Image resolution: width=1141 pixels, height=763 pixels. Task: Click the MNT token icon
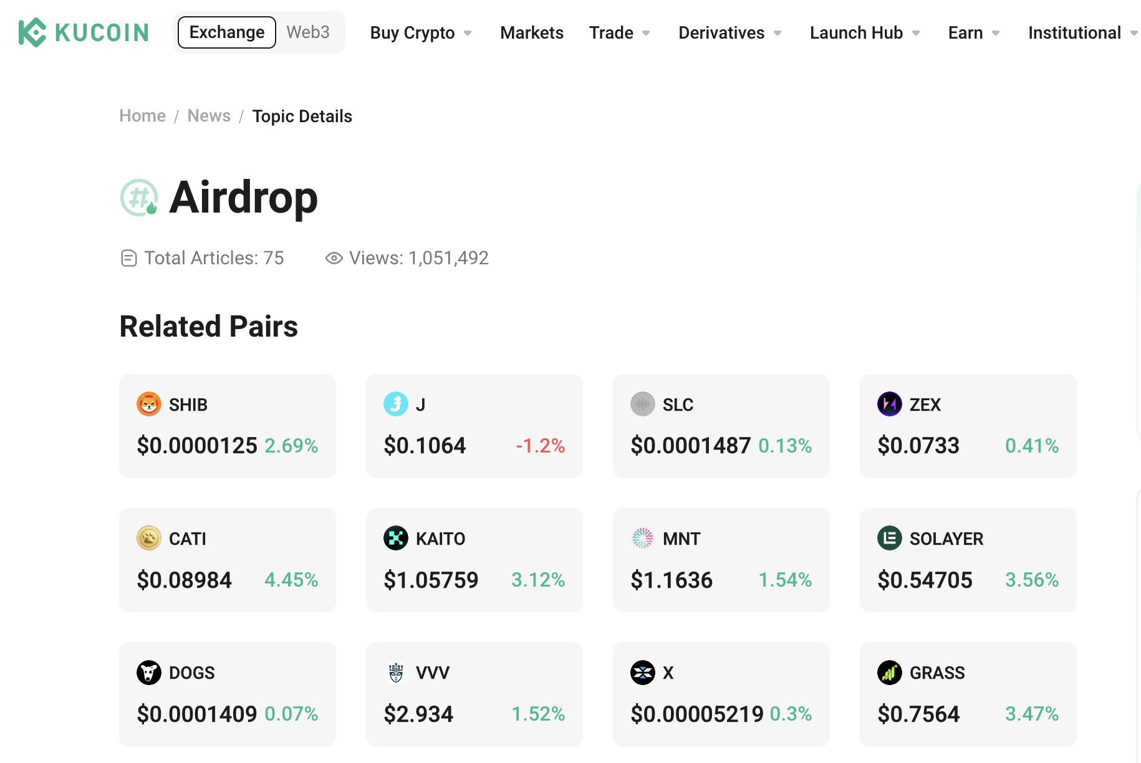click(x=642, y=539)
